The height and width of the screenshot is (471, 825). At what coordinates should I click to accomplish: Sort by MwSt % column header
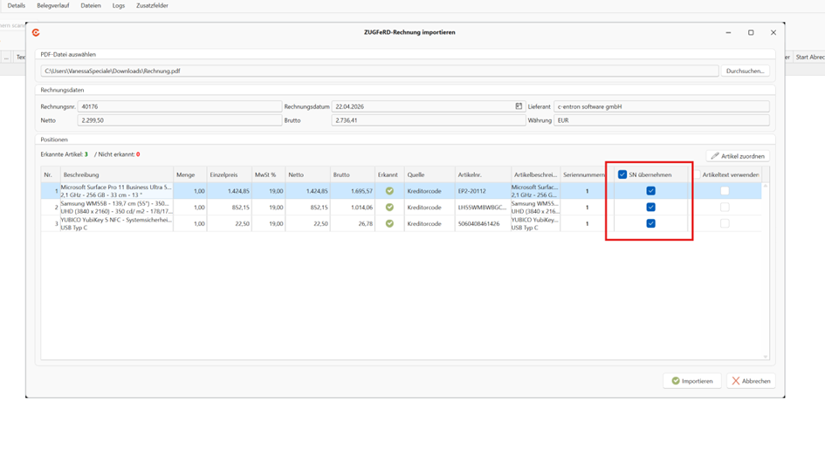click(x=268, y=174)
